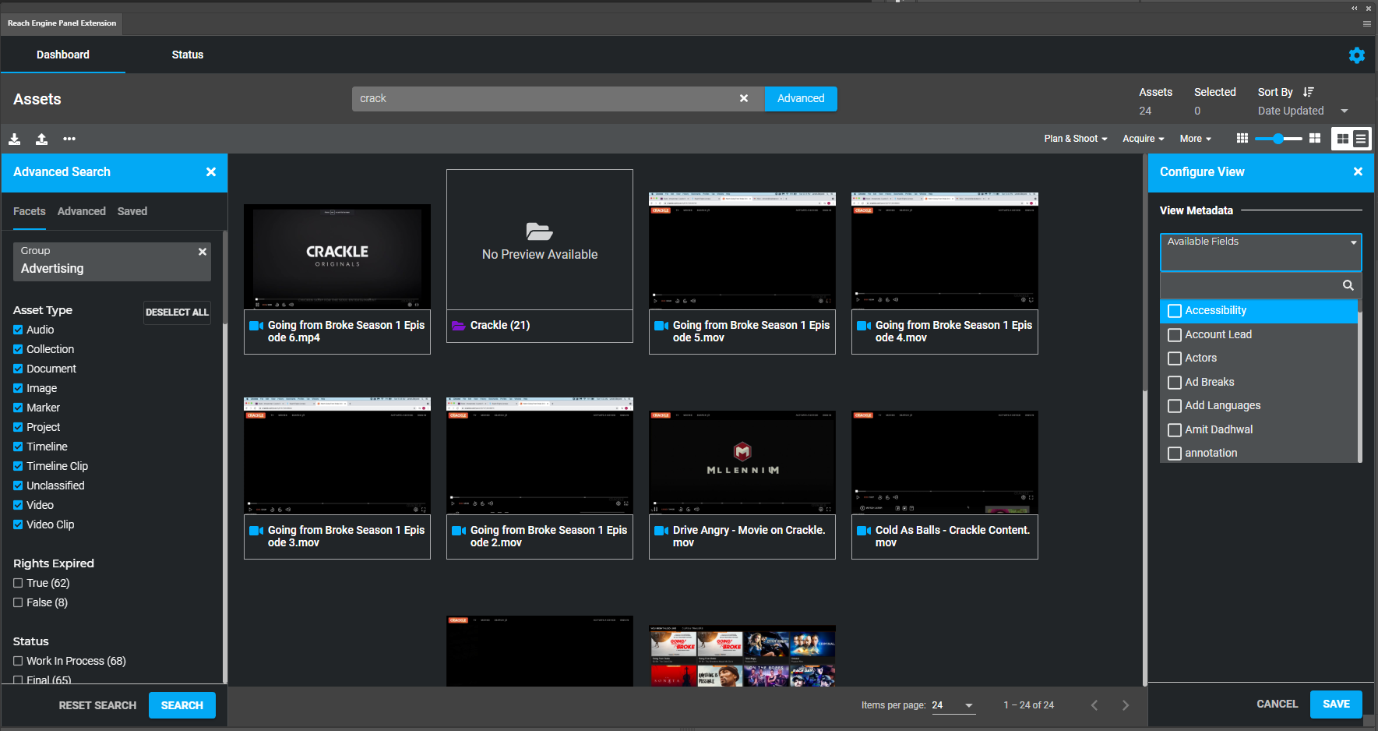The width and height of the screenshot is (1378, 731).
Task: Check Rights Expired True (62)
Action: click(18, 583)
